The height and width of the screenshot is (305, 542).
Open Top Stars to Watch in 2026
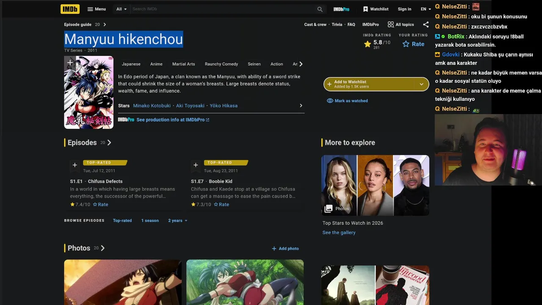point(353,223)
